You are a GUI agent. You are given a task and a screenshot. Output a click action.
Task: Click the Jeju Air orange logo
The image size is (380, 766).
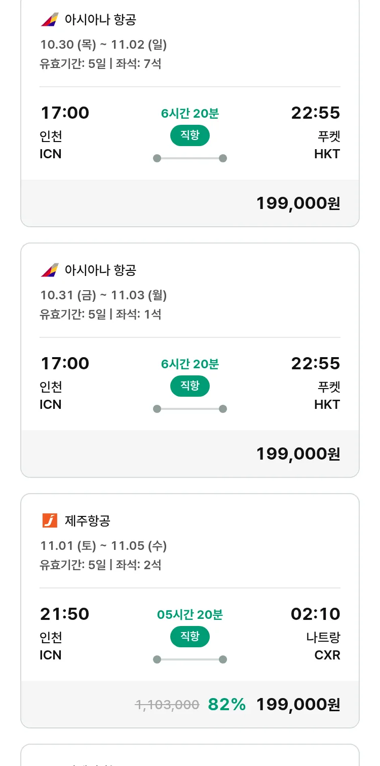[x=50, y=520]
